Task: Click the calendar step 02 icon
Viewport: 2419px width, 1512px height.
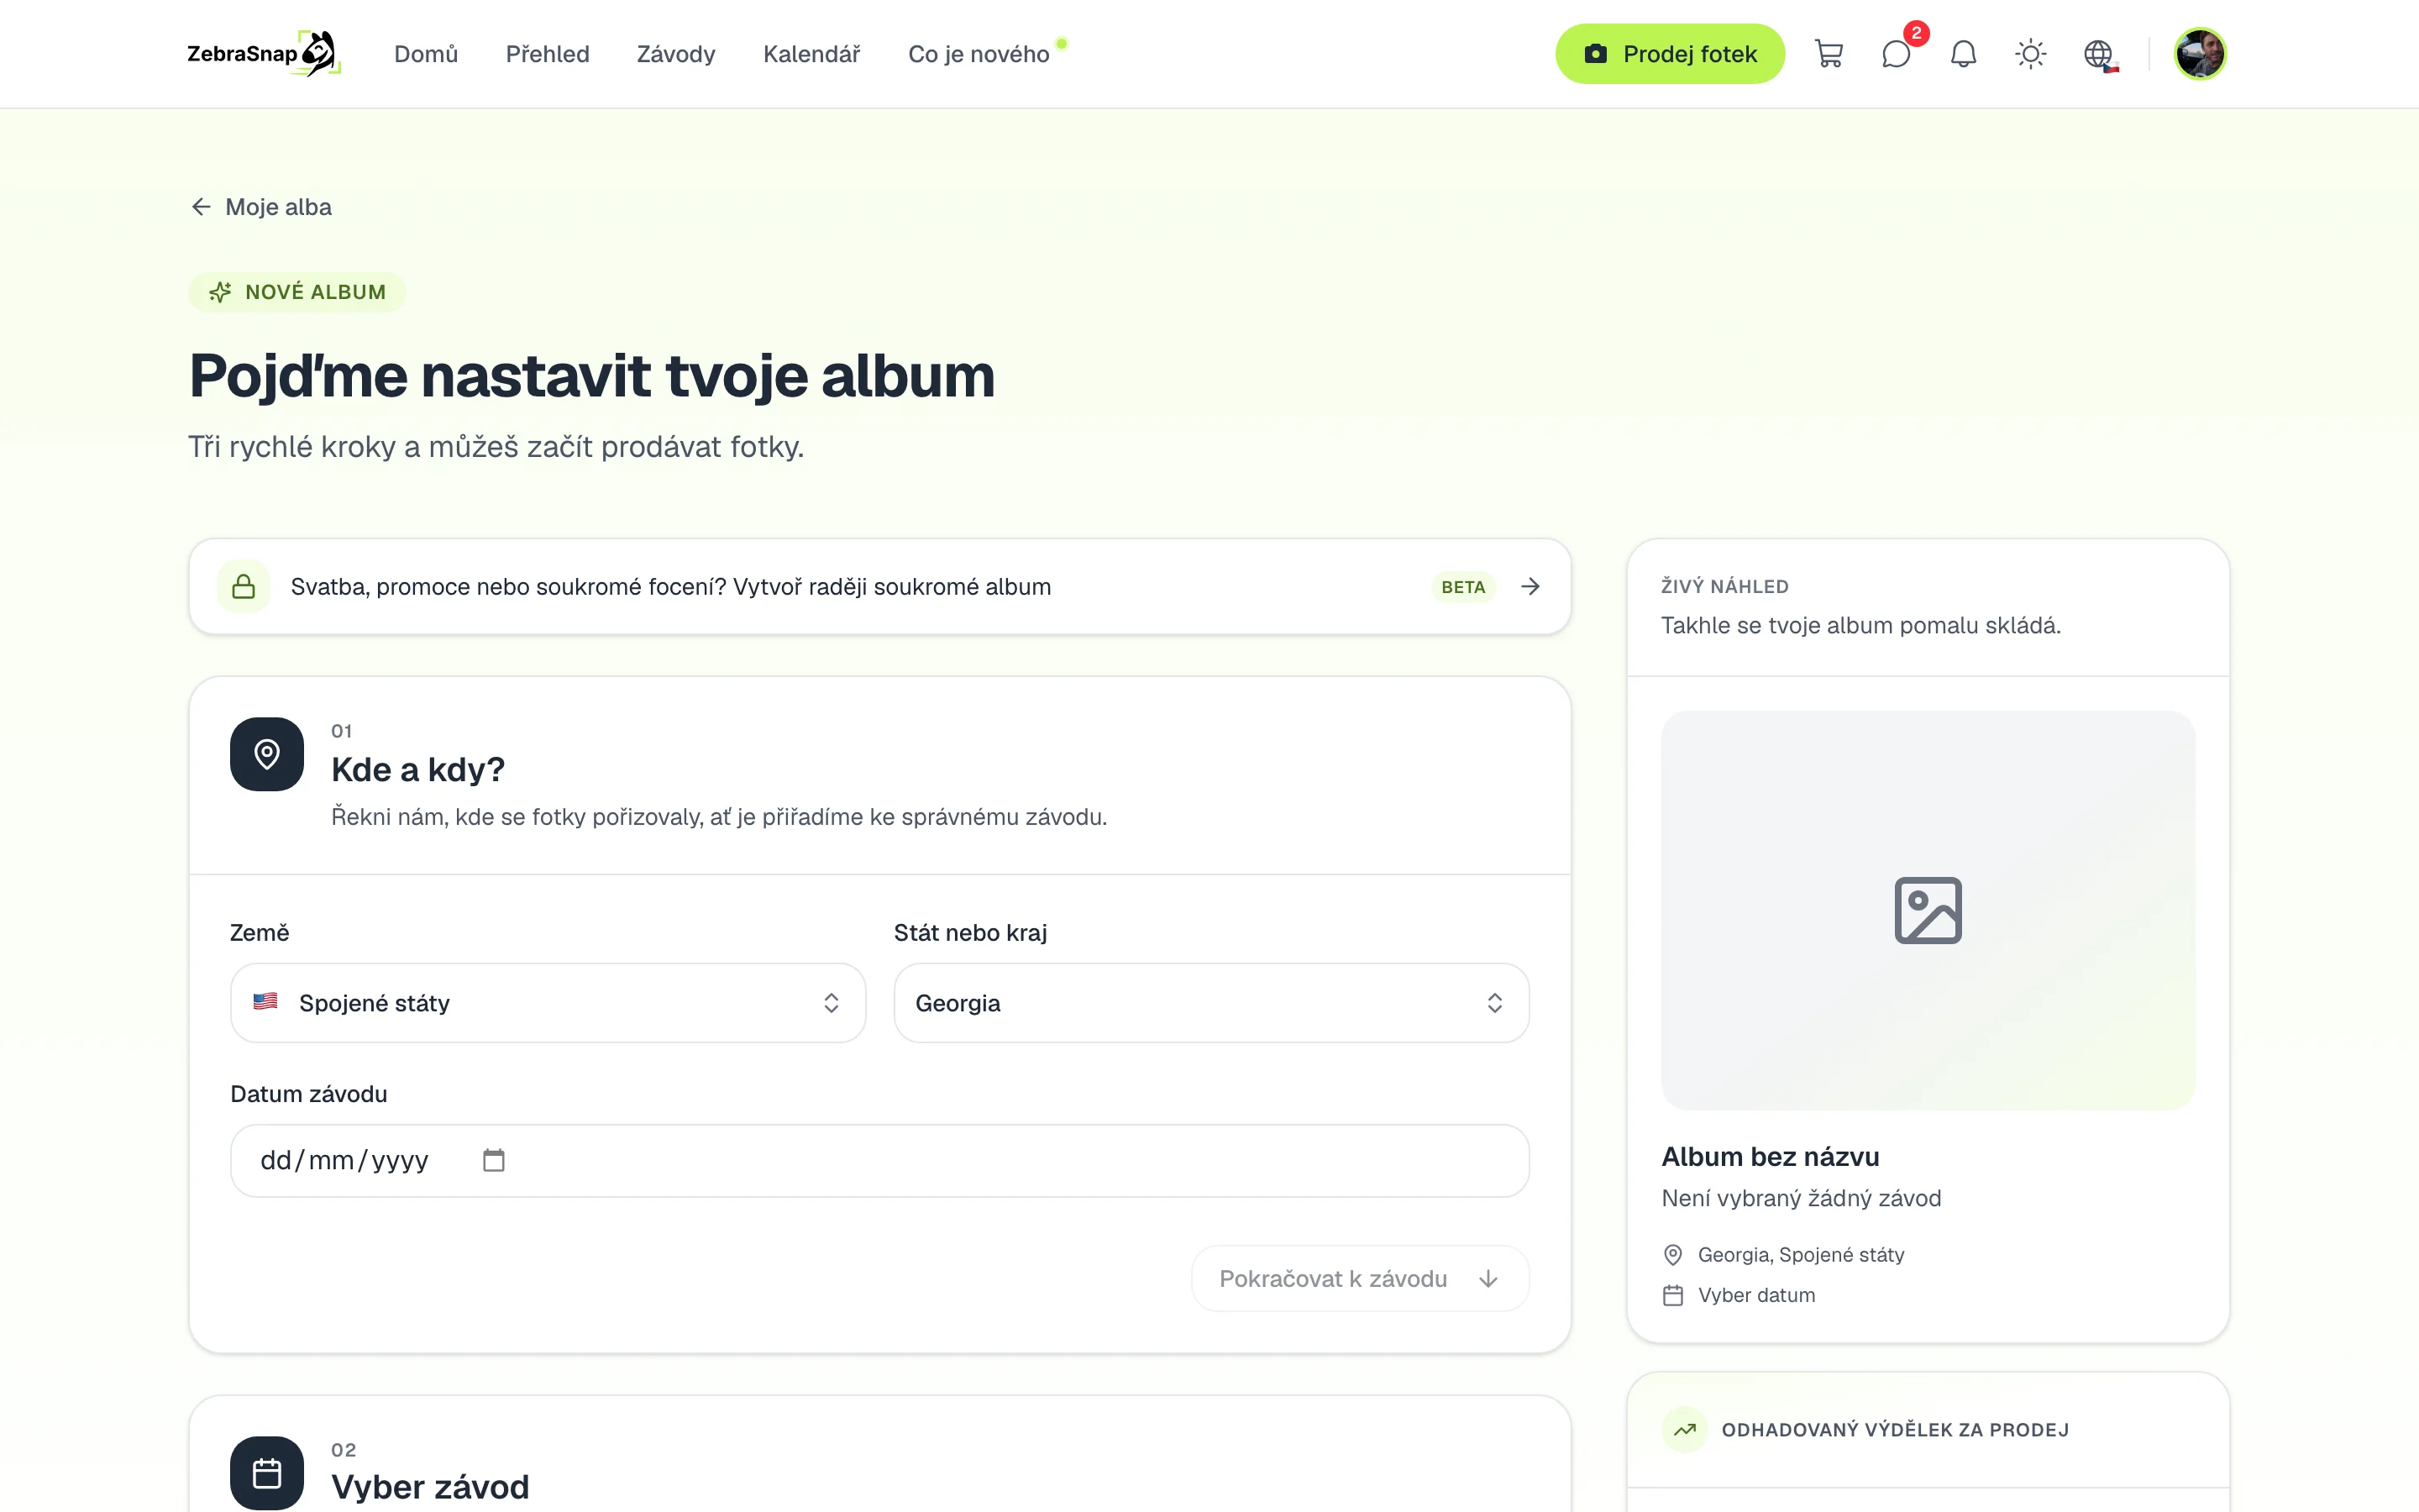Action: (267, 1473)
